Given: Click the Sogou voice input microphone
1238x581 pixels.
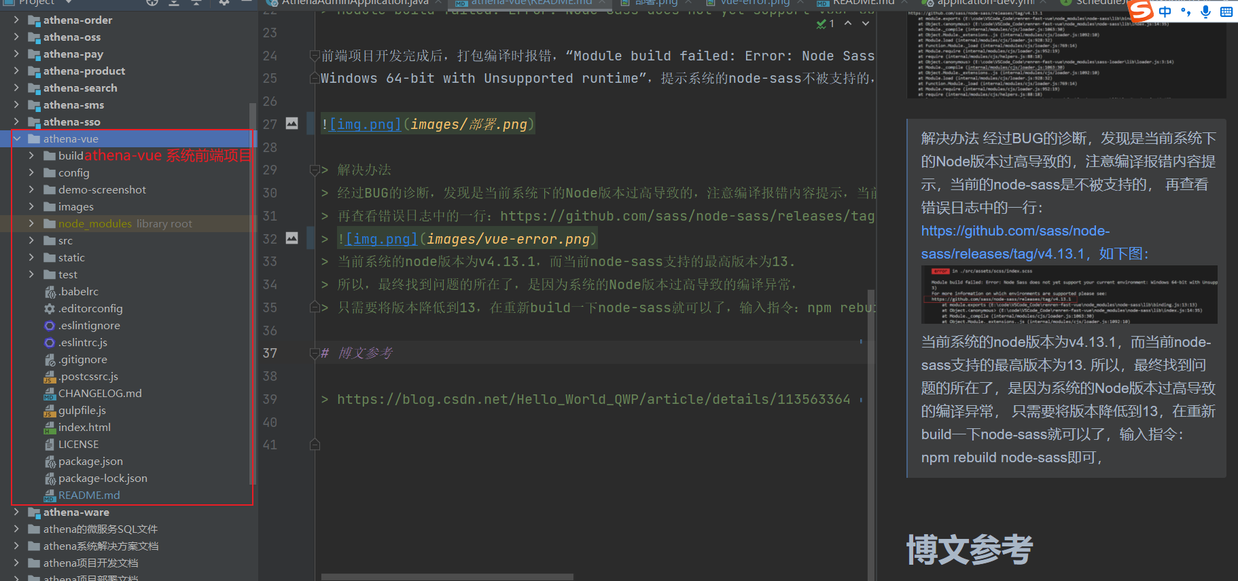Looking at the screenshot, I should click(1205, 12).
